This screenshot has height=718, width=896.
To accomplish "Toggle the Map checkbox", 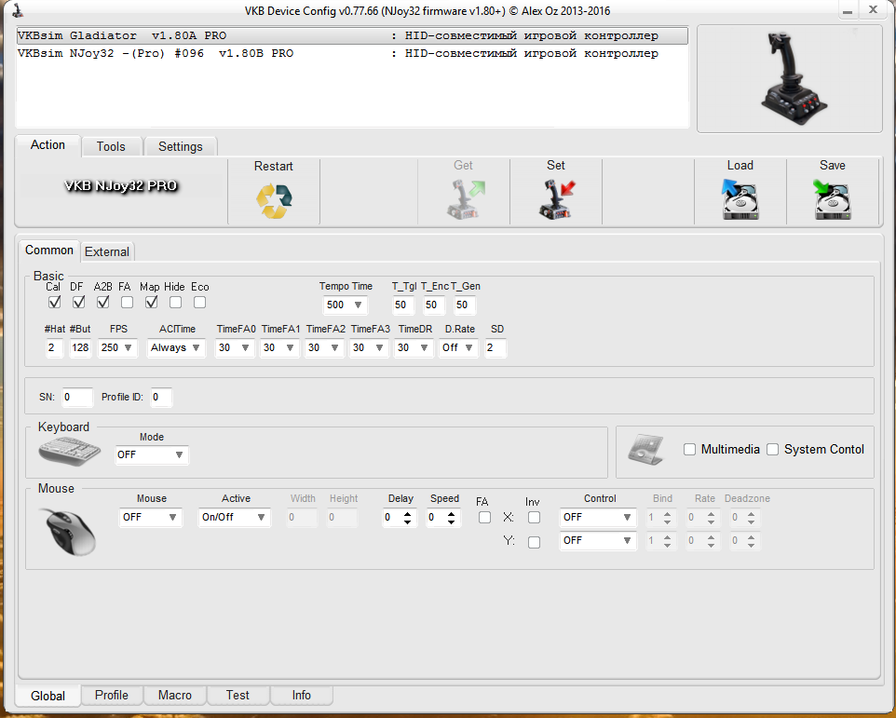I will pos(152,302).
